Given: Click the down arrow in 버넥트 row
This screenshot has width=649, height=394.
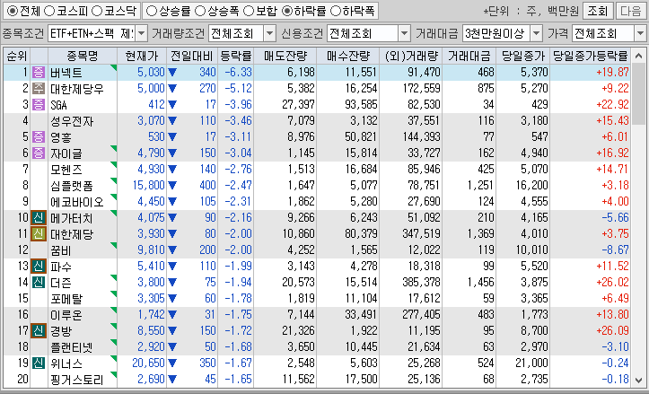Looking at the screenshot, I should [x=172, y=73].
